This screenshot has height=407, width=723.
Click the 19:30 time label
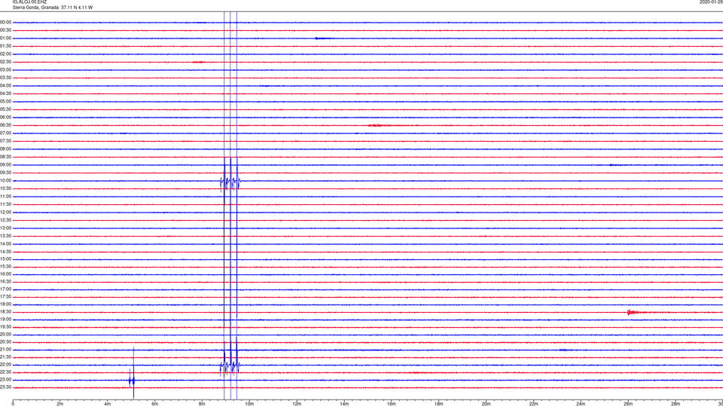click(5, 326)
